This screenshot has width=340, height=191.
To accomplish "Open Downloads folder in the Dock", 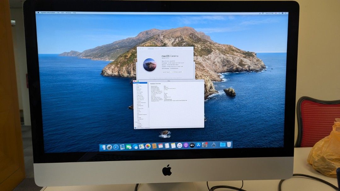I will point(223,145).
